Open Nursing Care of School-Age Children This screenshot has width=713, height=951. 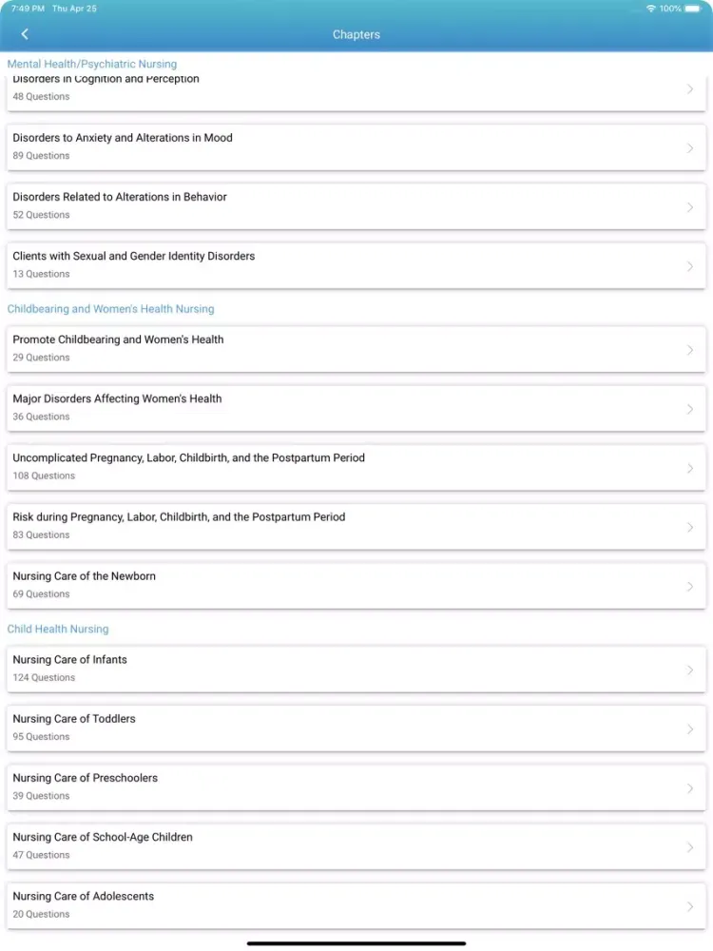click(x=356, y=846)
